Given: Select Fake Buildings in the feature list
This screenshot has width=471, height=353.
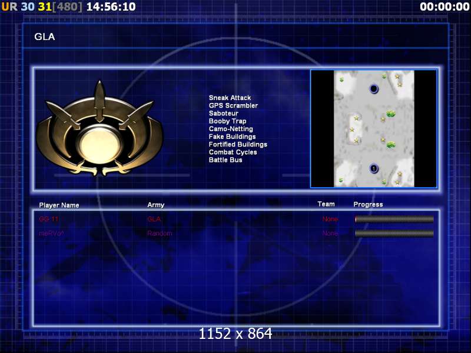Looking at the screenshot, I should pyautogui.click(x=232, y=137).
